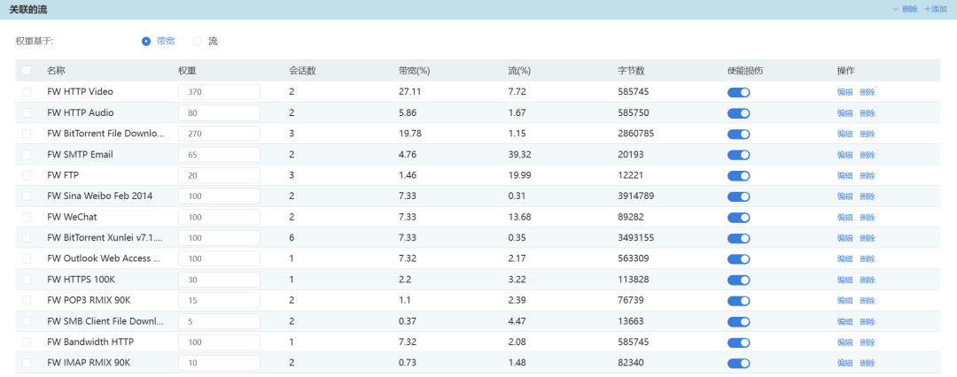Turn off the FW SMTP Email impairment switch
This screenshot has width=957, height=377.
(x=738, y=155)
